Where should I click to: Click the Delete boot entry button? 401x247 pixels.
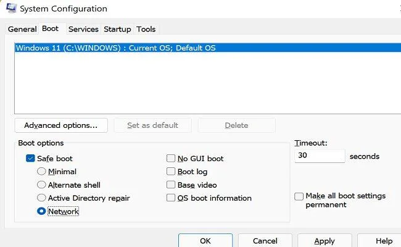coord(236,125)
